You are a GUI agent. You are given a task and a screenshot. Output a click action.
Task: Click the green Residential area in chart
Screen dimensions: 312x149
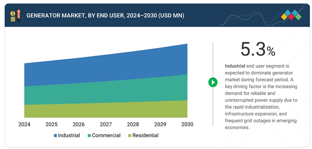(x=106, y=110)
